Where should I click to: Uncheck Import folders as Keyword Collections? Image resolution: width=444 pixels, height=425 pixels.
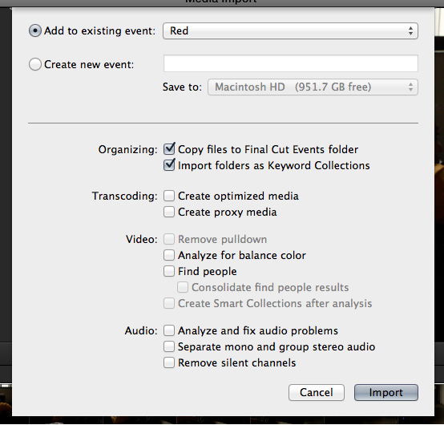click(x=169, y=165)
